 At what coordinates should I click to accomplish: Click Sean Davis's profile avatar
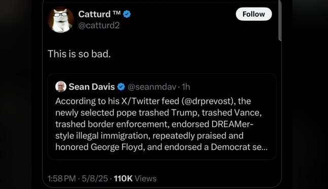[x=61, y=86]
